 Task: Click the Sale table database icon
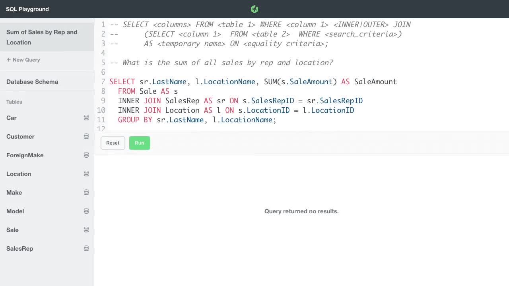86,230
